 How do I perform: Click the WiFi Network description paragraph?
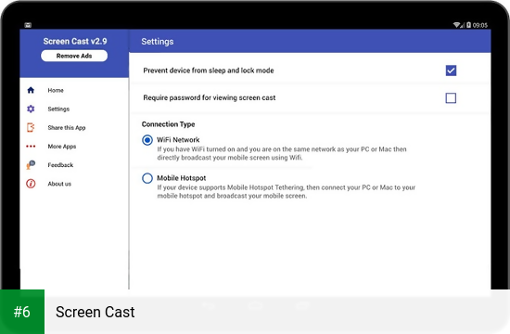[282, 153]
